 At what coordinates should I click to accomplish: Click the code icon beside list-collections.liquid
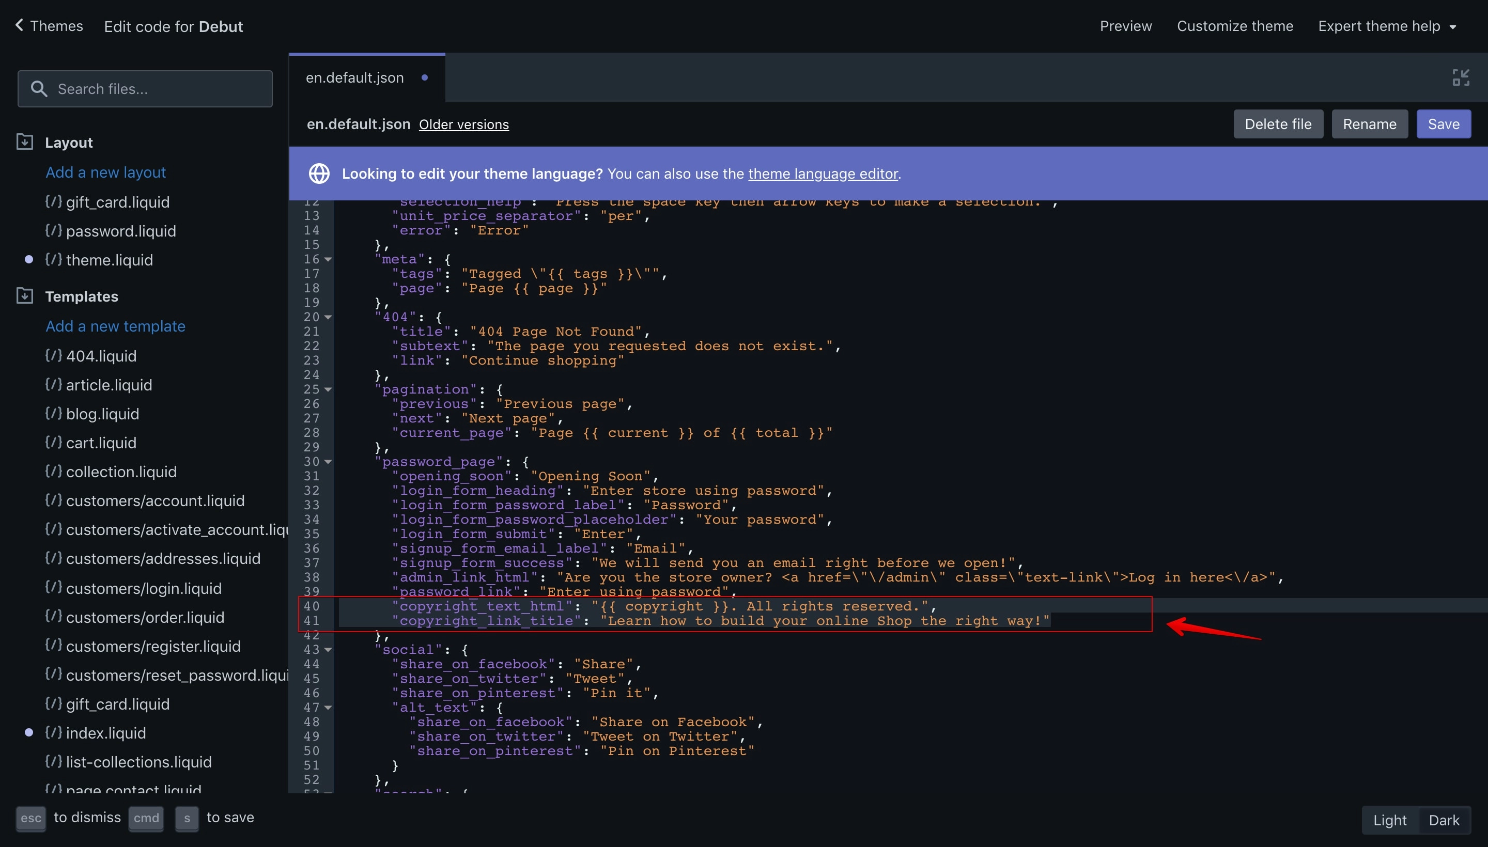(54, 761)
